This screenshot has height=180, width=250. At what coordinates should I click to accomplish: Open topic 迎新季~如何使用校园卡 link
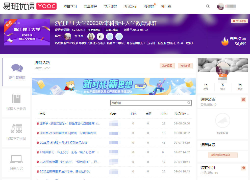(68, 133)
